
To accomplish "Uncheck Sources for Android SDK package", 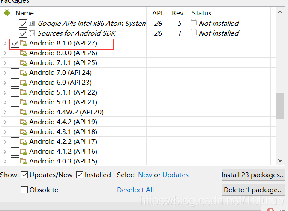I will tap(23, 33).
